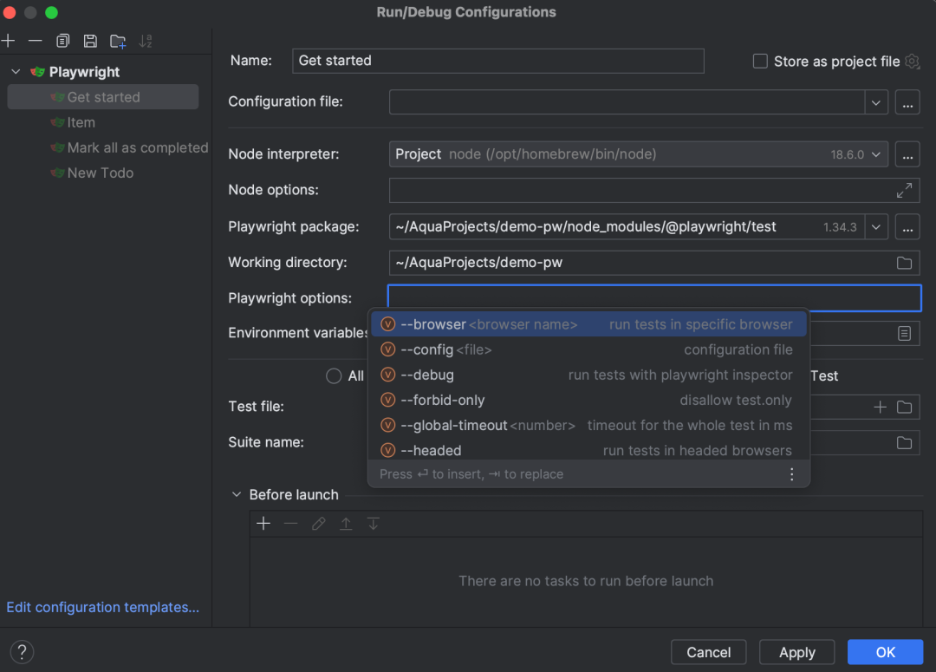The width and height of the screenshot is (936, 672).
Task: Browse for a Configuration file with ellipsis
Action: [907, 102]
